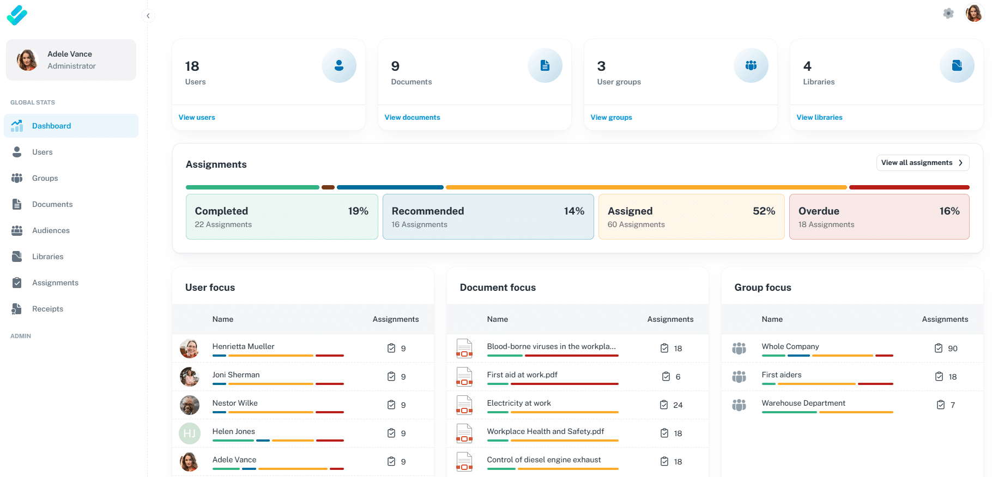This screenshot has width=992, height=477.
Task: Click the Libraries card icon
Action: tap(957, 65)
